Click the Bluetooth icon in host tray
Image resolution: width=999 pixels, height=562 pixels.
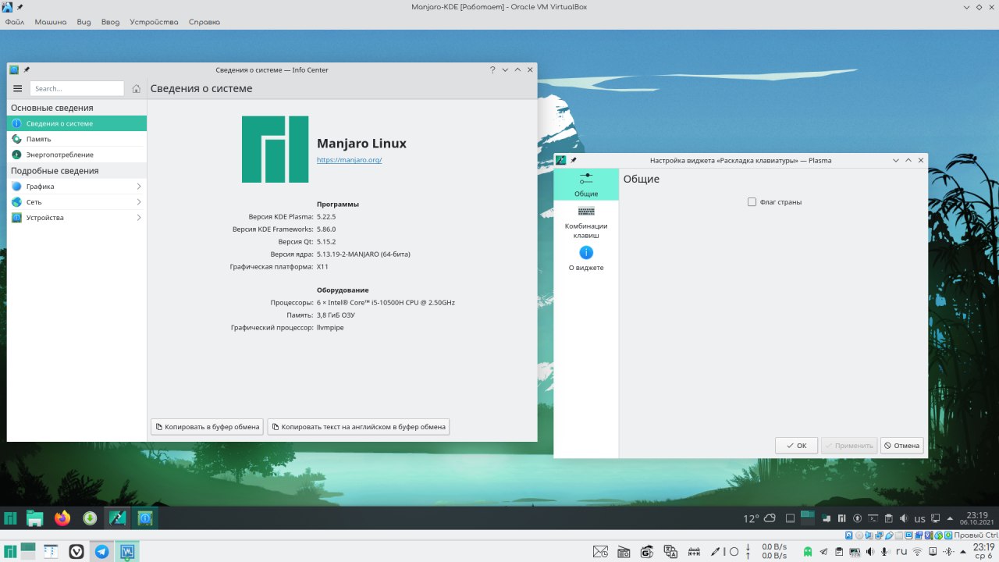pyautogui.click(x=948, y=552)
